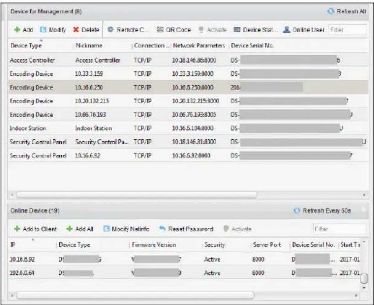This screenshot has height=305, width=374.
Task: Sort by IP column header
Action: pos(12,245)
